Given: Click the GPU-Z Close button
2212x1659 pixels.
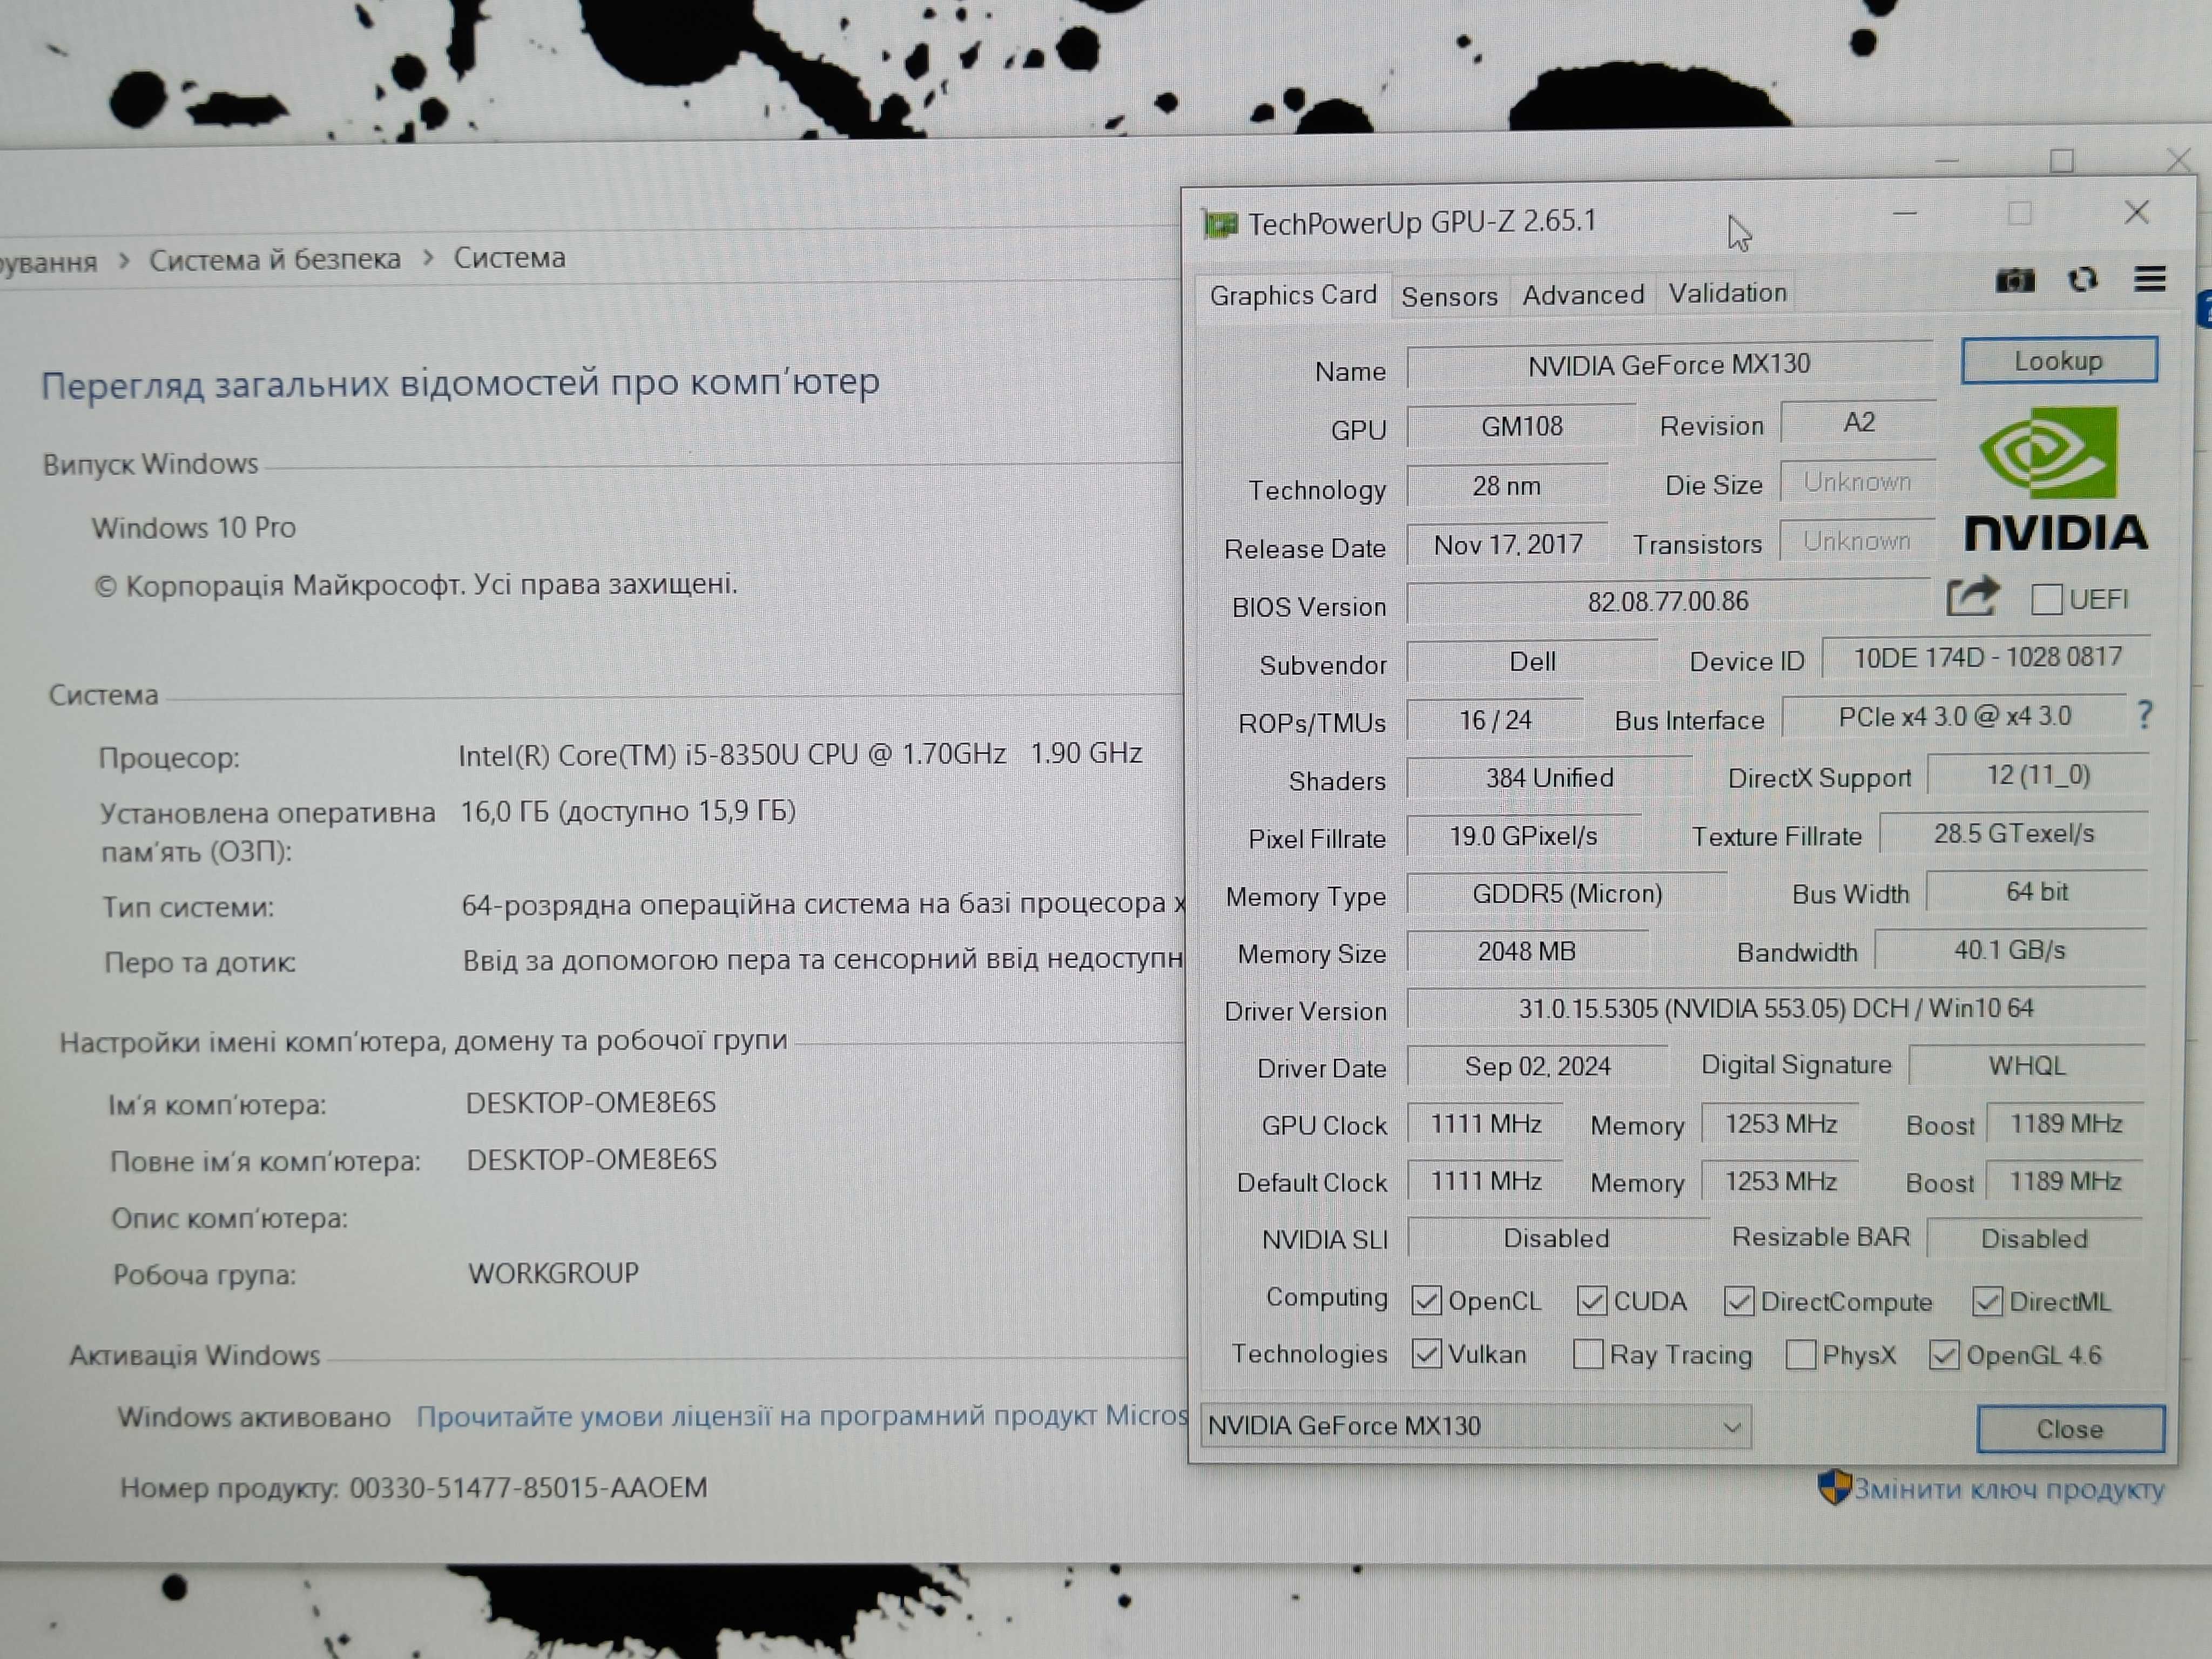Looking at the screenshot, I should (2070, 1429).
